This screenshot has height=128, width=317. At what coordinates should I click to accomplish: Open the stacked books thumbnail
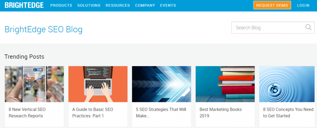(x=225, y=84)
